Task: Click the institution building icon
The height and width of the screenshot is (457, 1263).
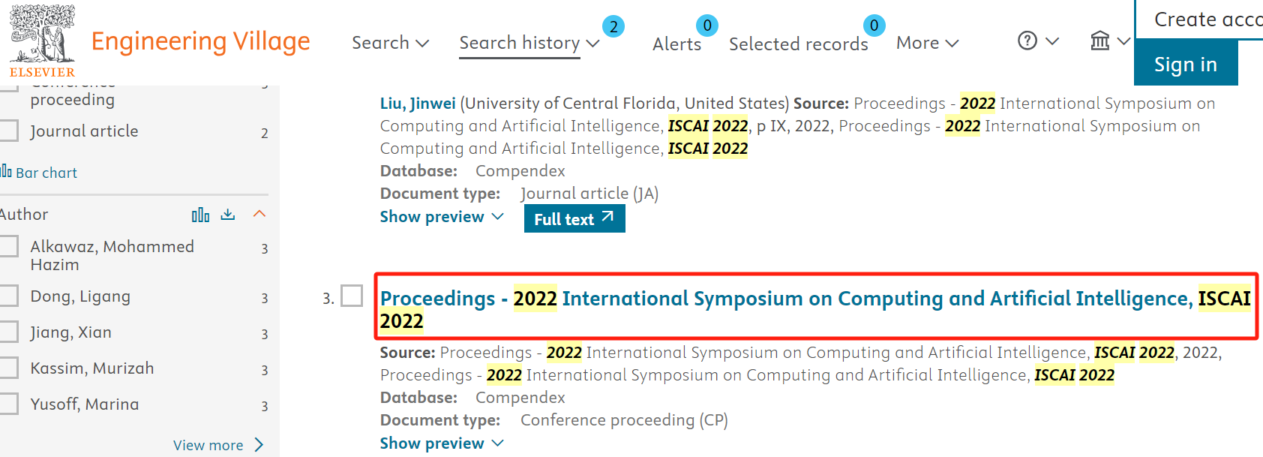Action: click(x=1099, y=41)
